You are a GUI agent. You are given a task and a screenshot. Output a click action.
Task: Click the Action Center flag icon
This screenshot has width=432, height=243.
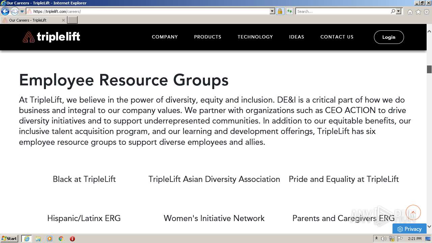click(x=400, y=239)
